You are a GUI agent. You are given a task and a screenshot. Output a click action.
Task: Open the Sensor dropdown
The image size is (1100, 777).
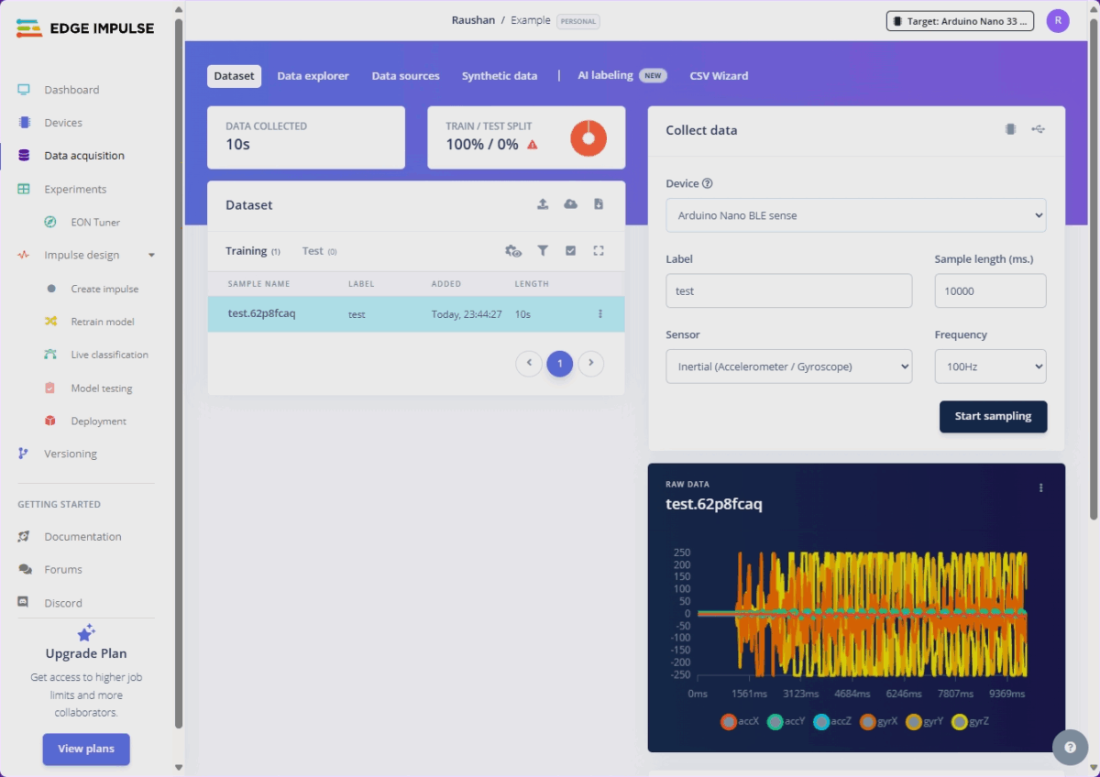pyautogui.click(x=788, y=367)
